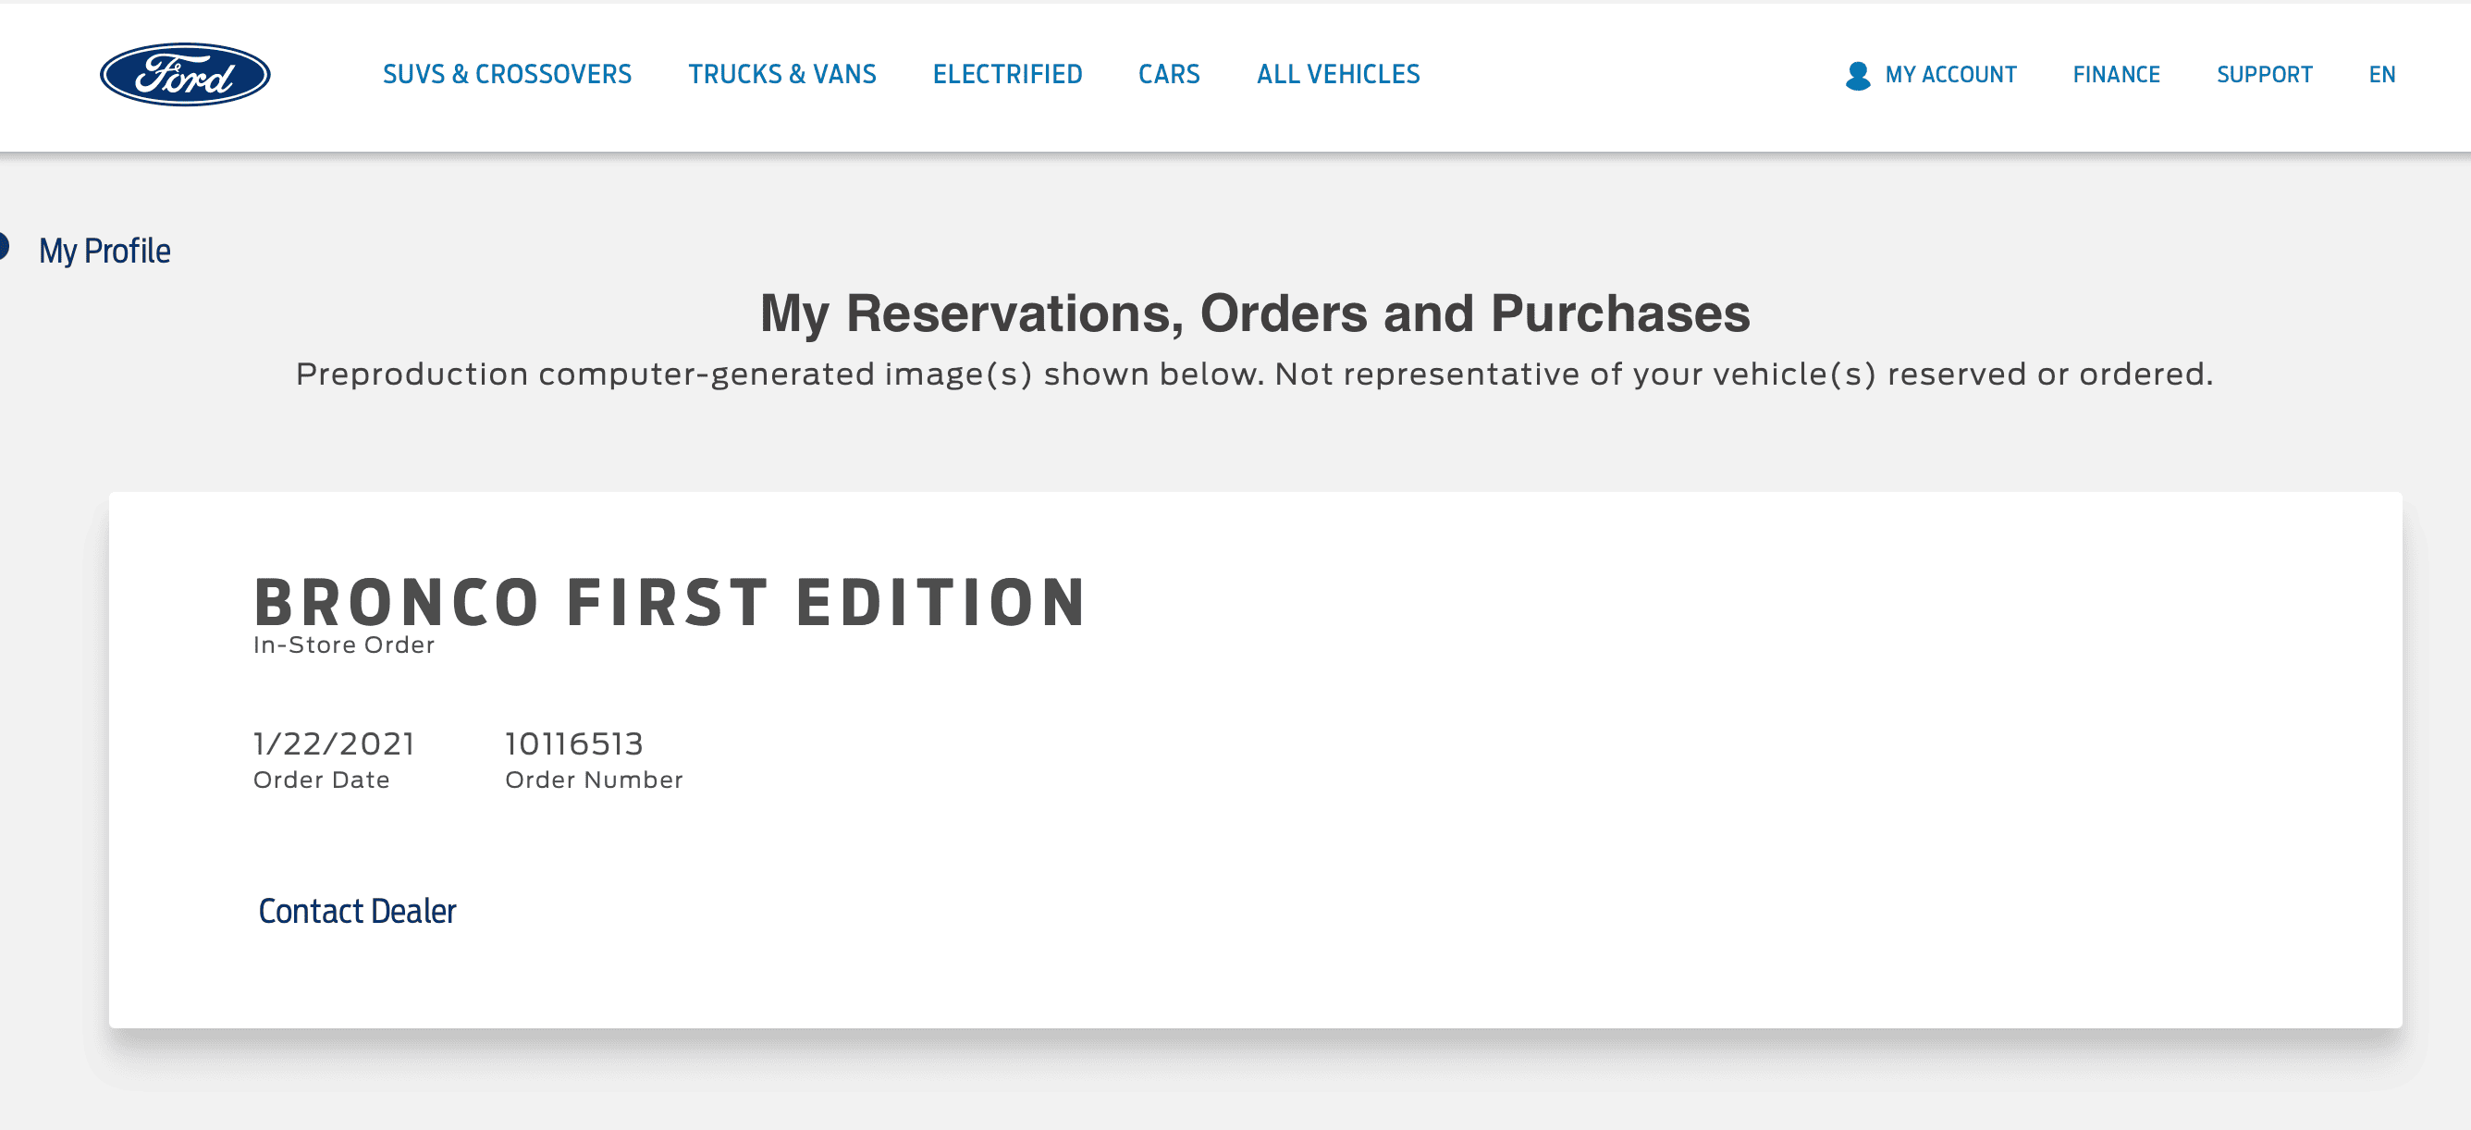Click the Ford oval logo
Viewport: 2471px width, 1130px height.
click(x=185, y=75)
